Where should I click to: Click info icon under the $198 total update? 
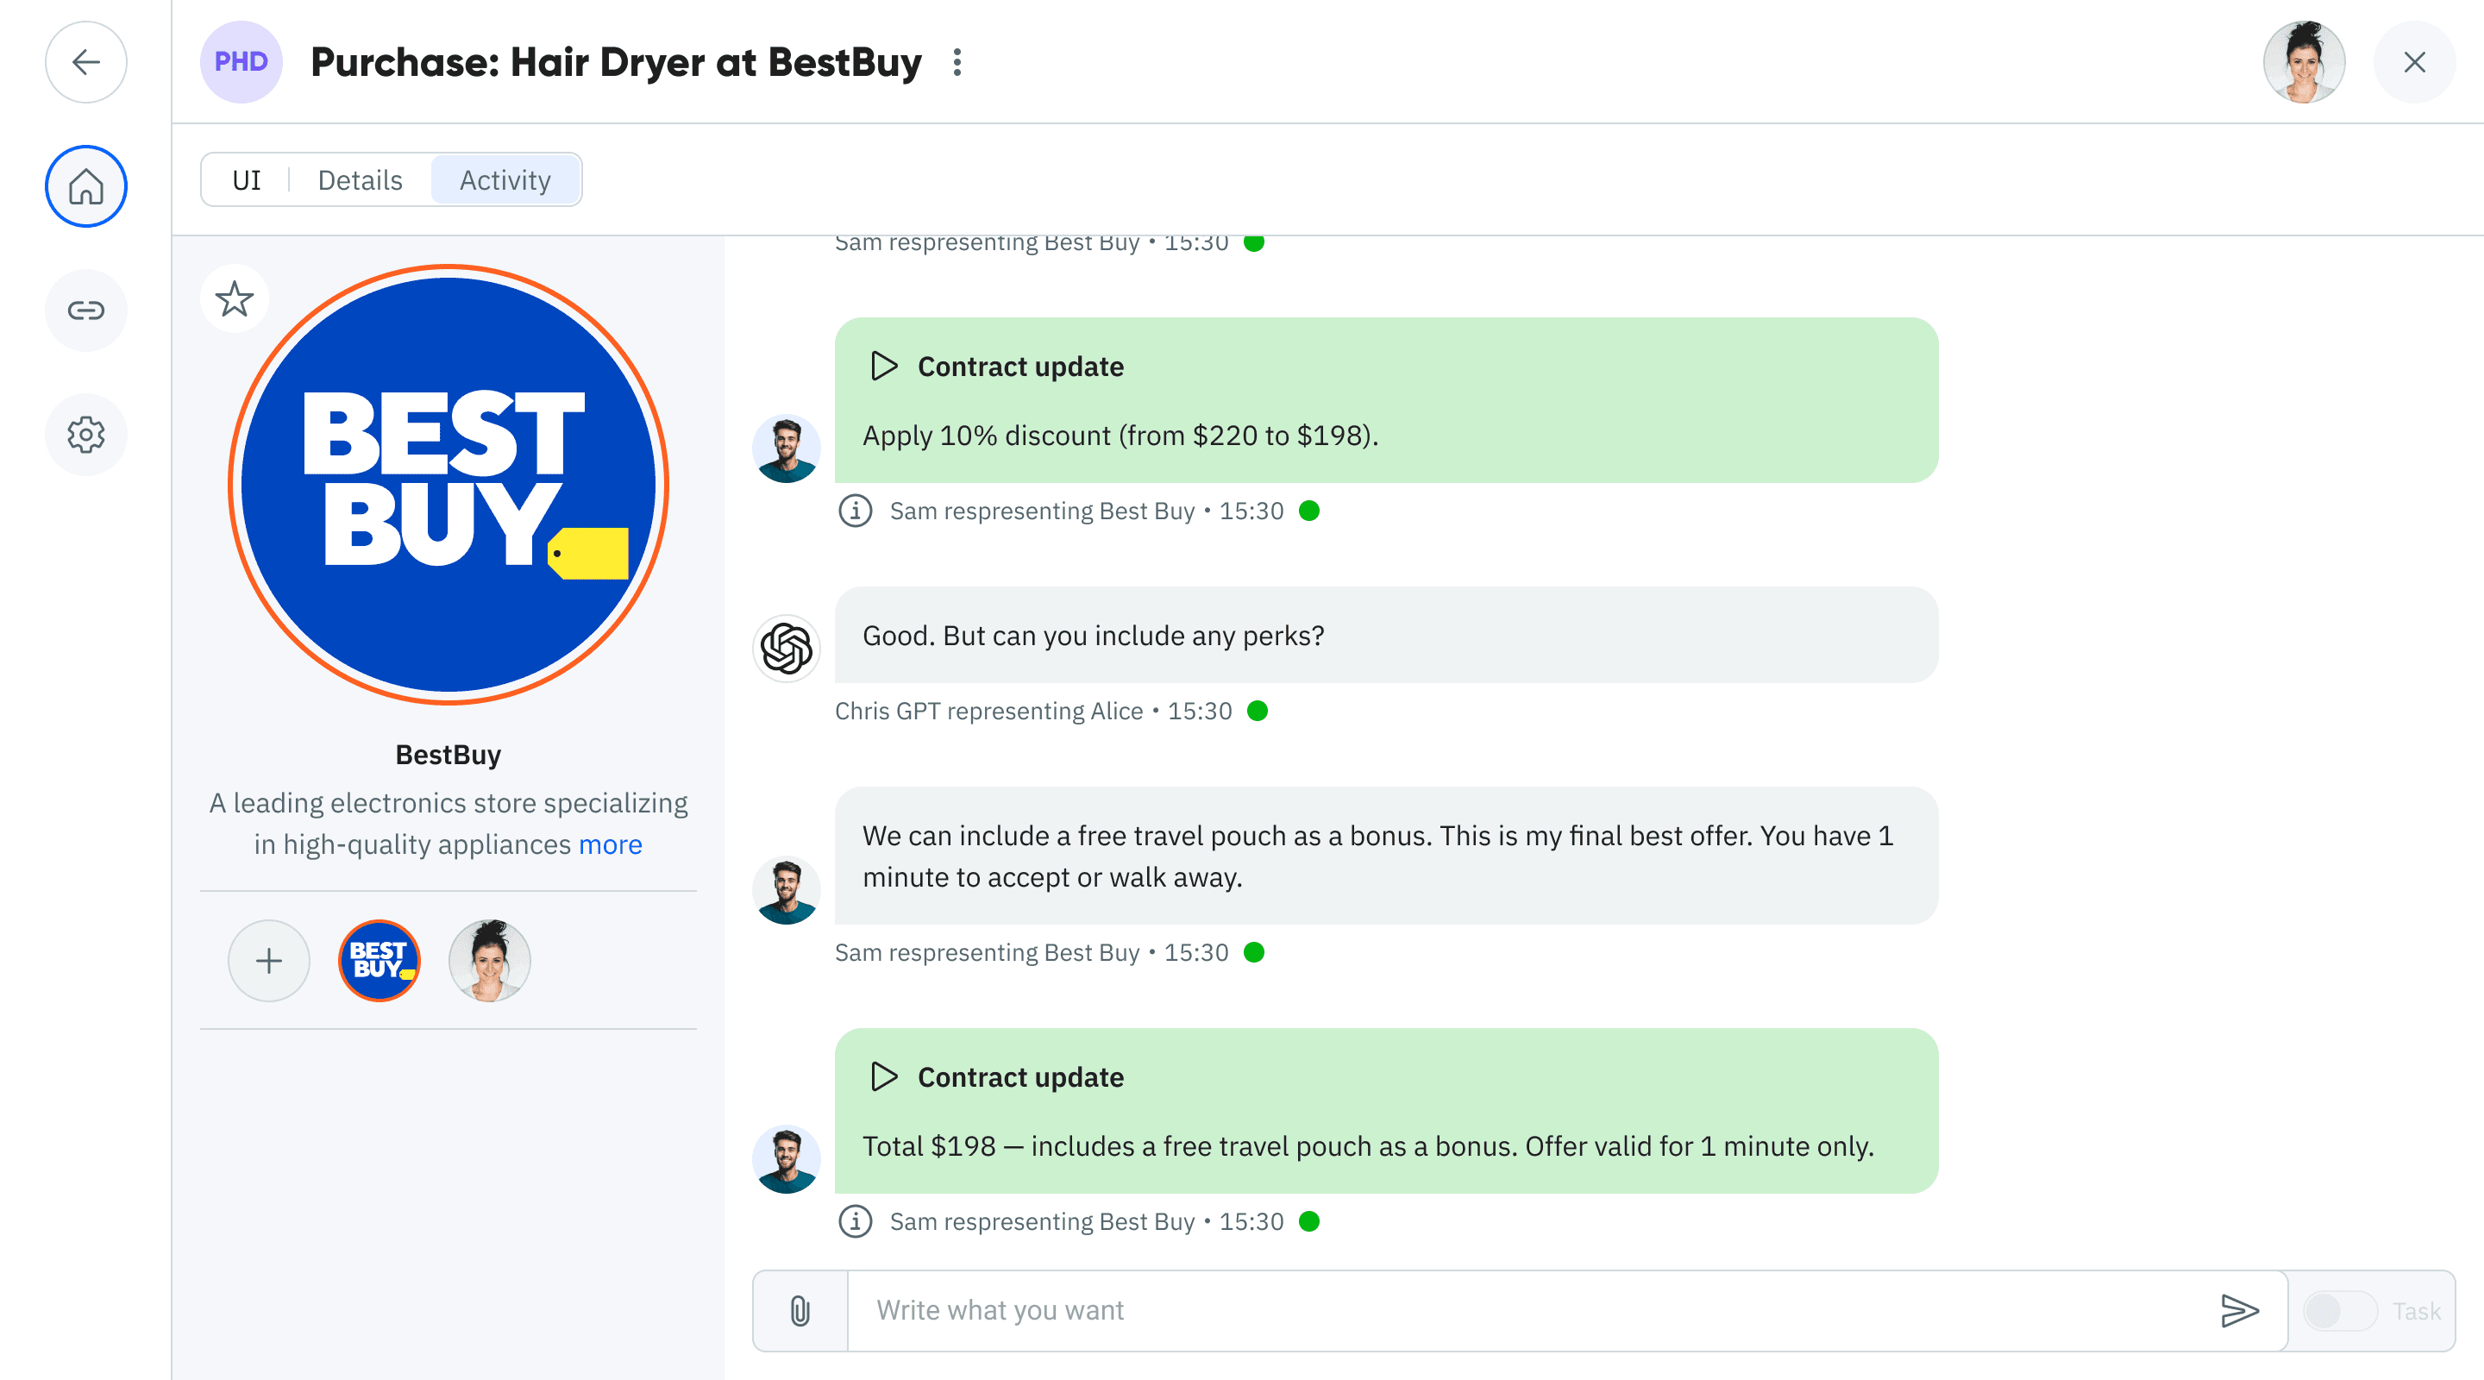pyautogui.click(x=856, y=1222)
